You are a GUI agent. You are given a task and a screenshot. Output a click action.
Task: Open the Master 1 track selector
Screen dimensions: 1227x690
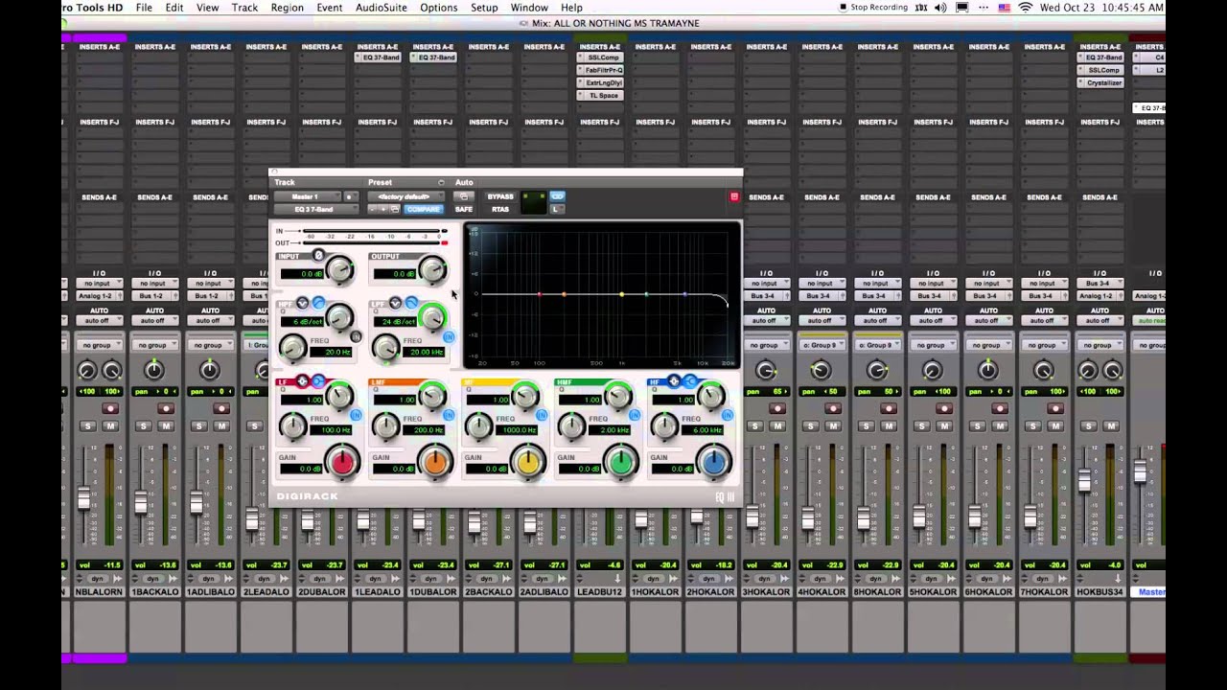(307, 196)
